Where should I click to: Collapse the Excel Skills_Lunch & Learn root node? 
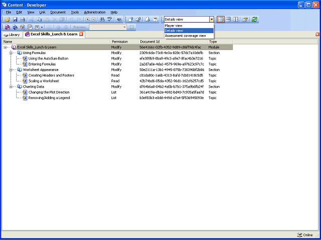(5, 47)
